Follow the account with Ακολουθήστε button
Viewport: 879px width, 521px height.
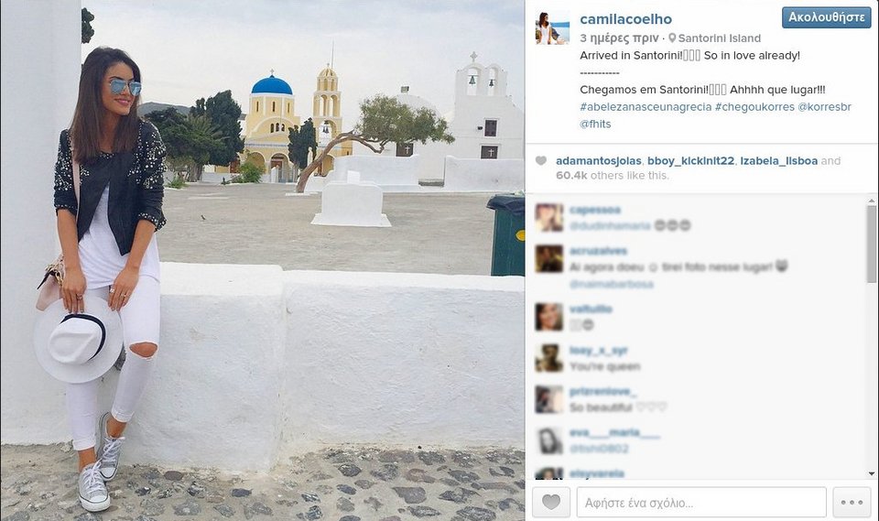point(826,17)
